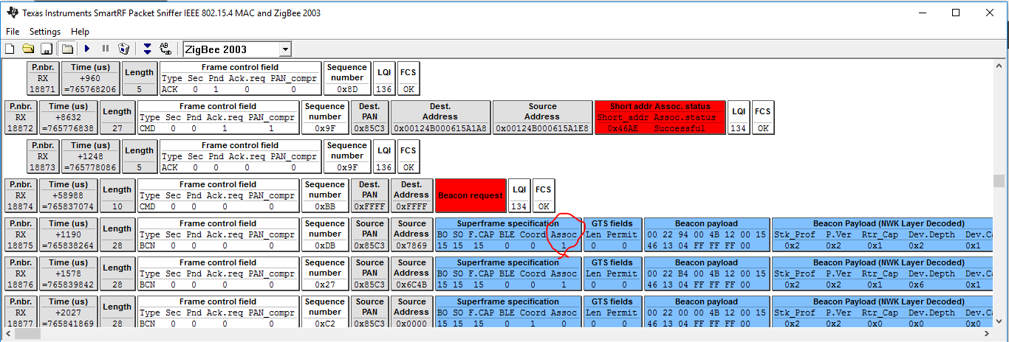This screenshot has width=1009, height=342.
Task: Click sequence number 0x27
Action: 325,285
